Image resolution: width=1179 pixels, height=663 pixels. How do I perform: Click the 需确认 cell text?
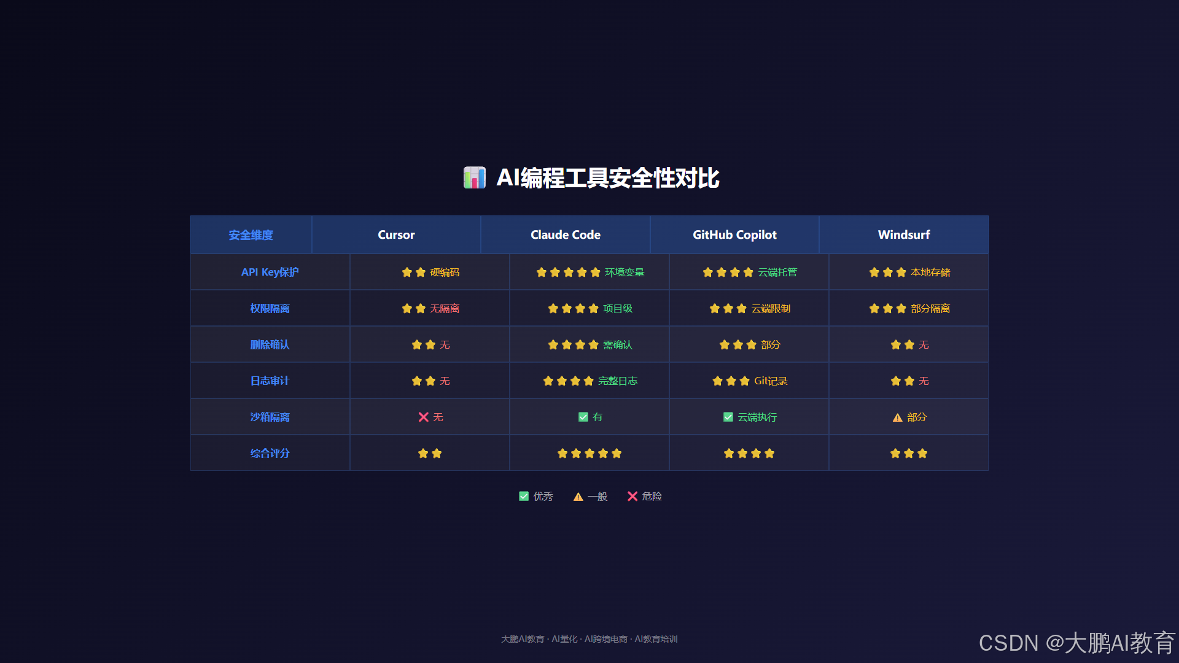point(618,345)
